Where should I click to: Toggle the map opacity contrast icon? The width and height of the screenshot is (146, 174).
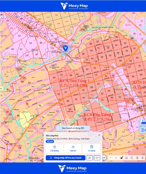(x=137, y=158)
